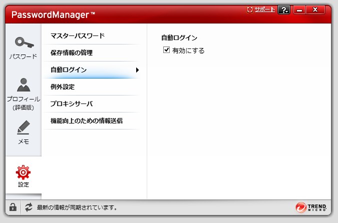
Task: Select 例外設定 settings item
Action: tap(92, 86)
